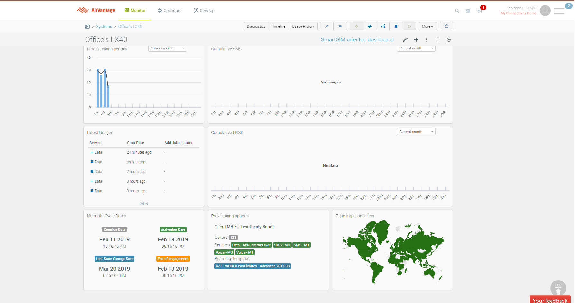The height and width of the screenshot is (303, 575).
Task: Open Cumulative SMS Current month dropdown
Action: click(x=416, y=48)
